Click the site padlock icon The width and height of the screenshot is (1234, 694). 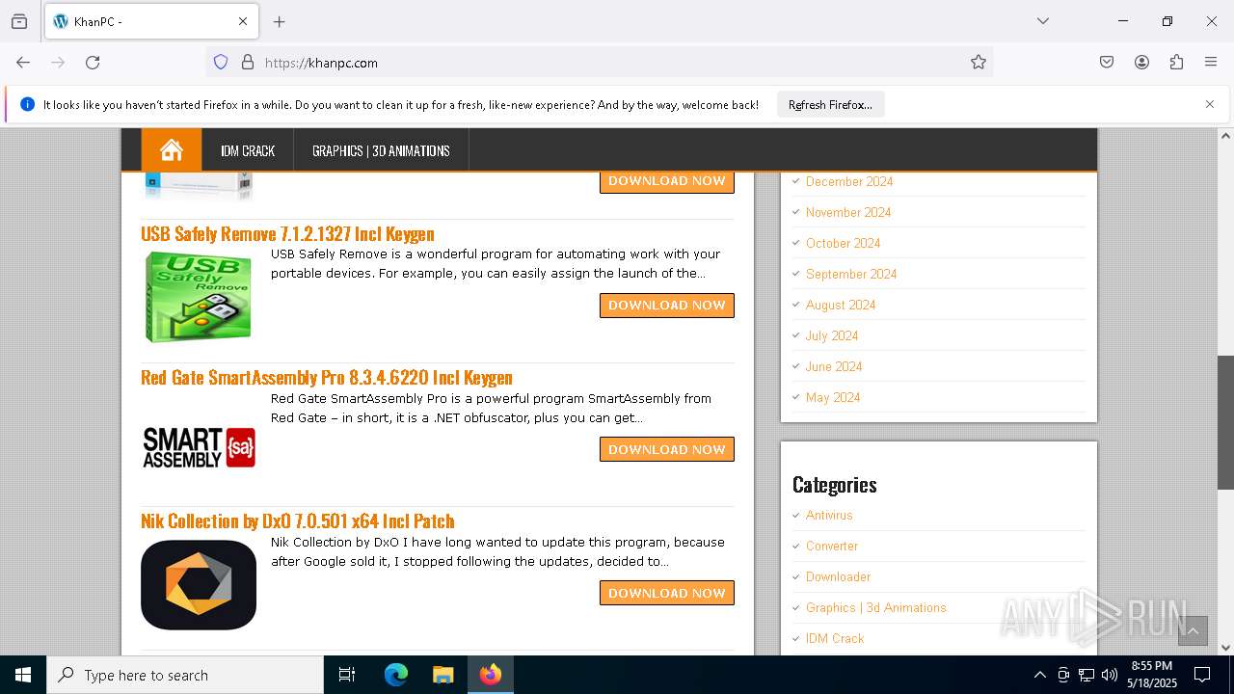coord(248,63)
